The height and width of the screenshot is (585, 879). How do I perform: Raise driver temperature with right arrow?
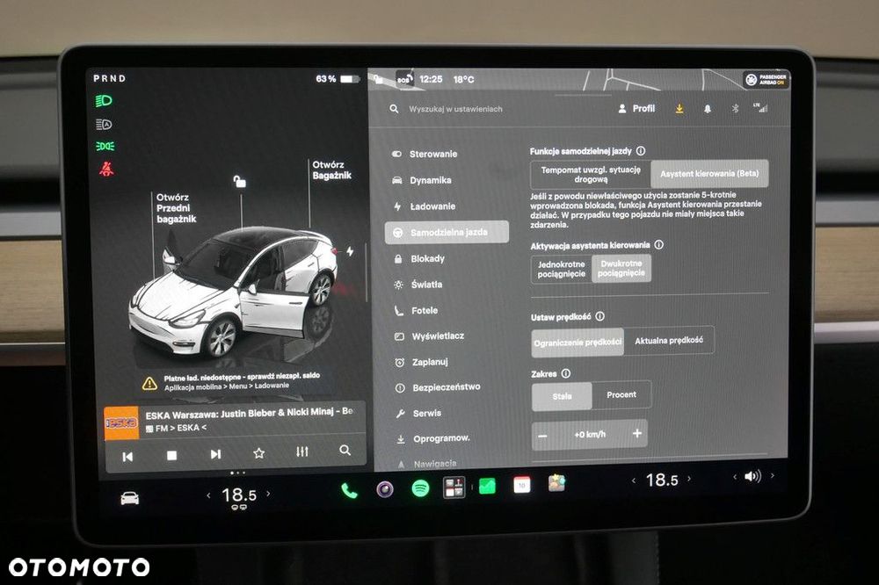click(268, 494)
